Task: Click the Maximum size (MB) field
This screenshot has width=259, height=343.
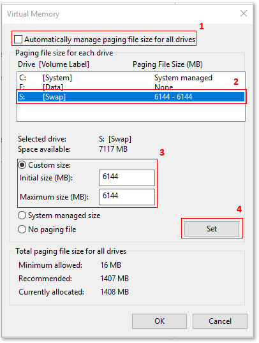Action: tap(127, 197)
